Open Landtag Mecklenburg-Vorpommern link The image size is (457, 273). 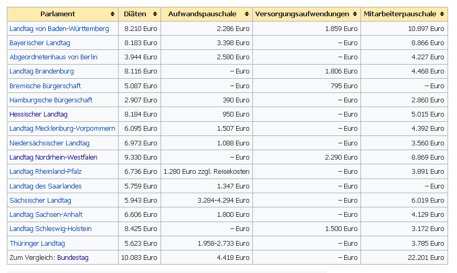62,128
